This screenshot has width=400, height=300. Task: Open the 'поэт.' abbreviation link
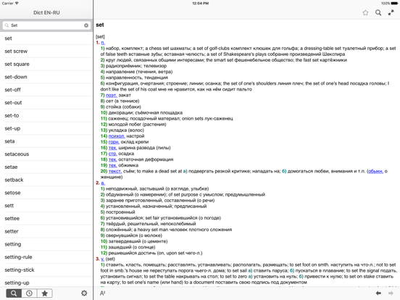111,95
